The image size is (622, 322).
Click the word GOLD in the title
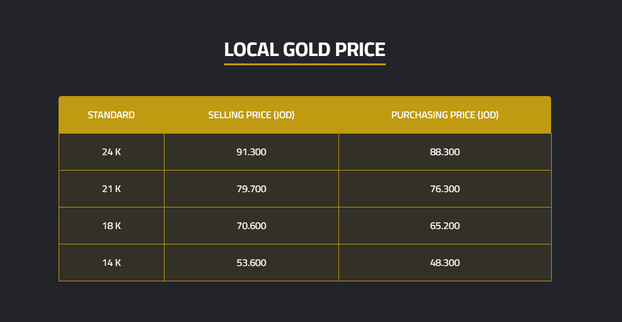coord(306,49)
